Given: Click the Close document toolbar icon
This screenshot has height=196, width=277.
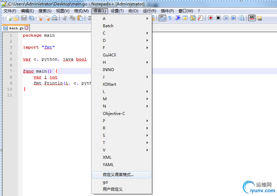Looking at the screenshot, I should (39, 18).
